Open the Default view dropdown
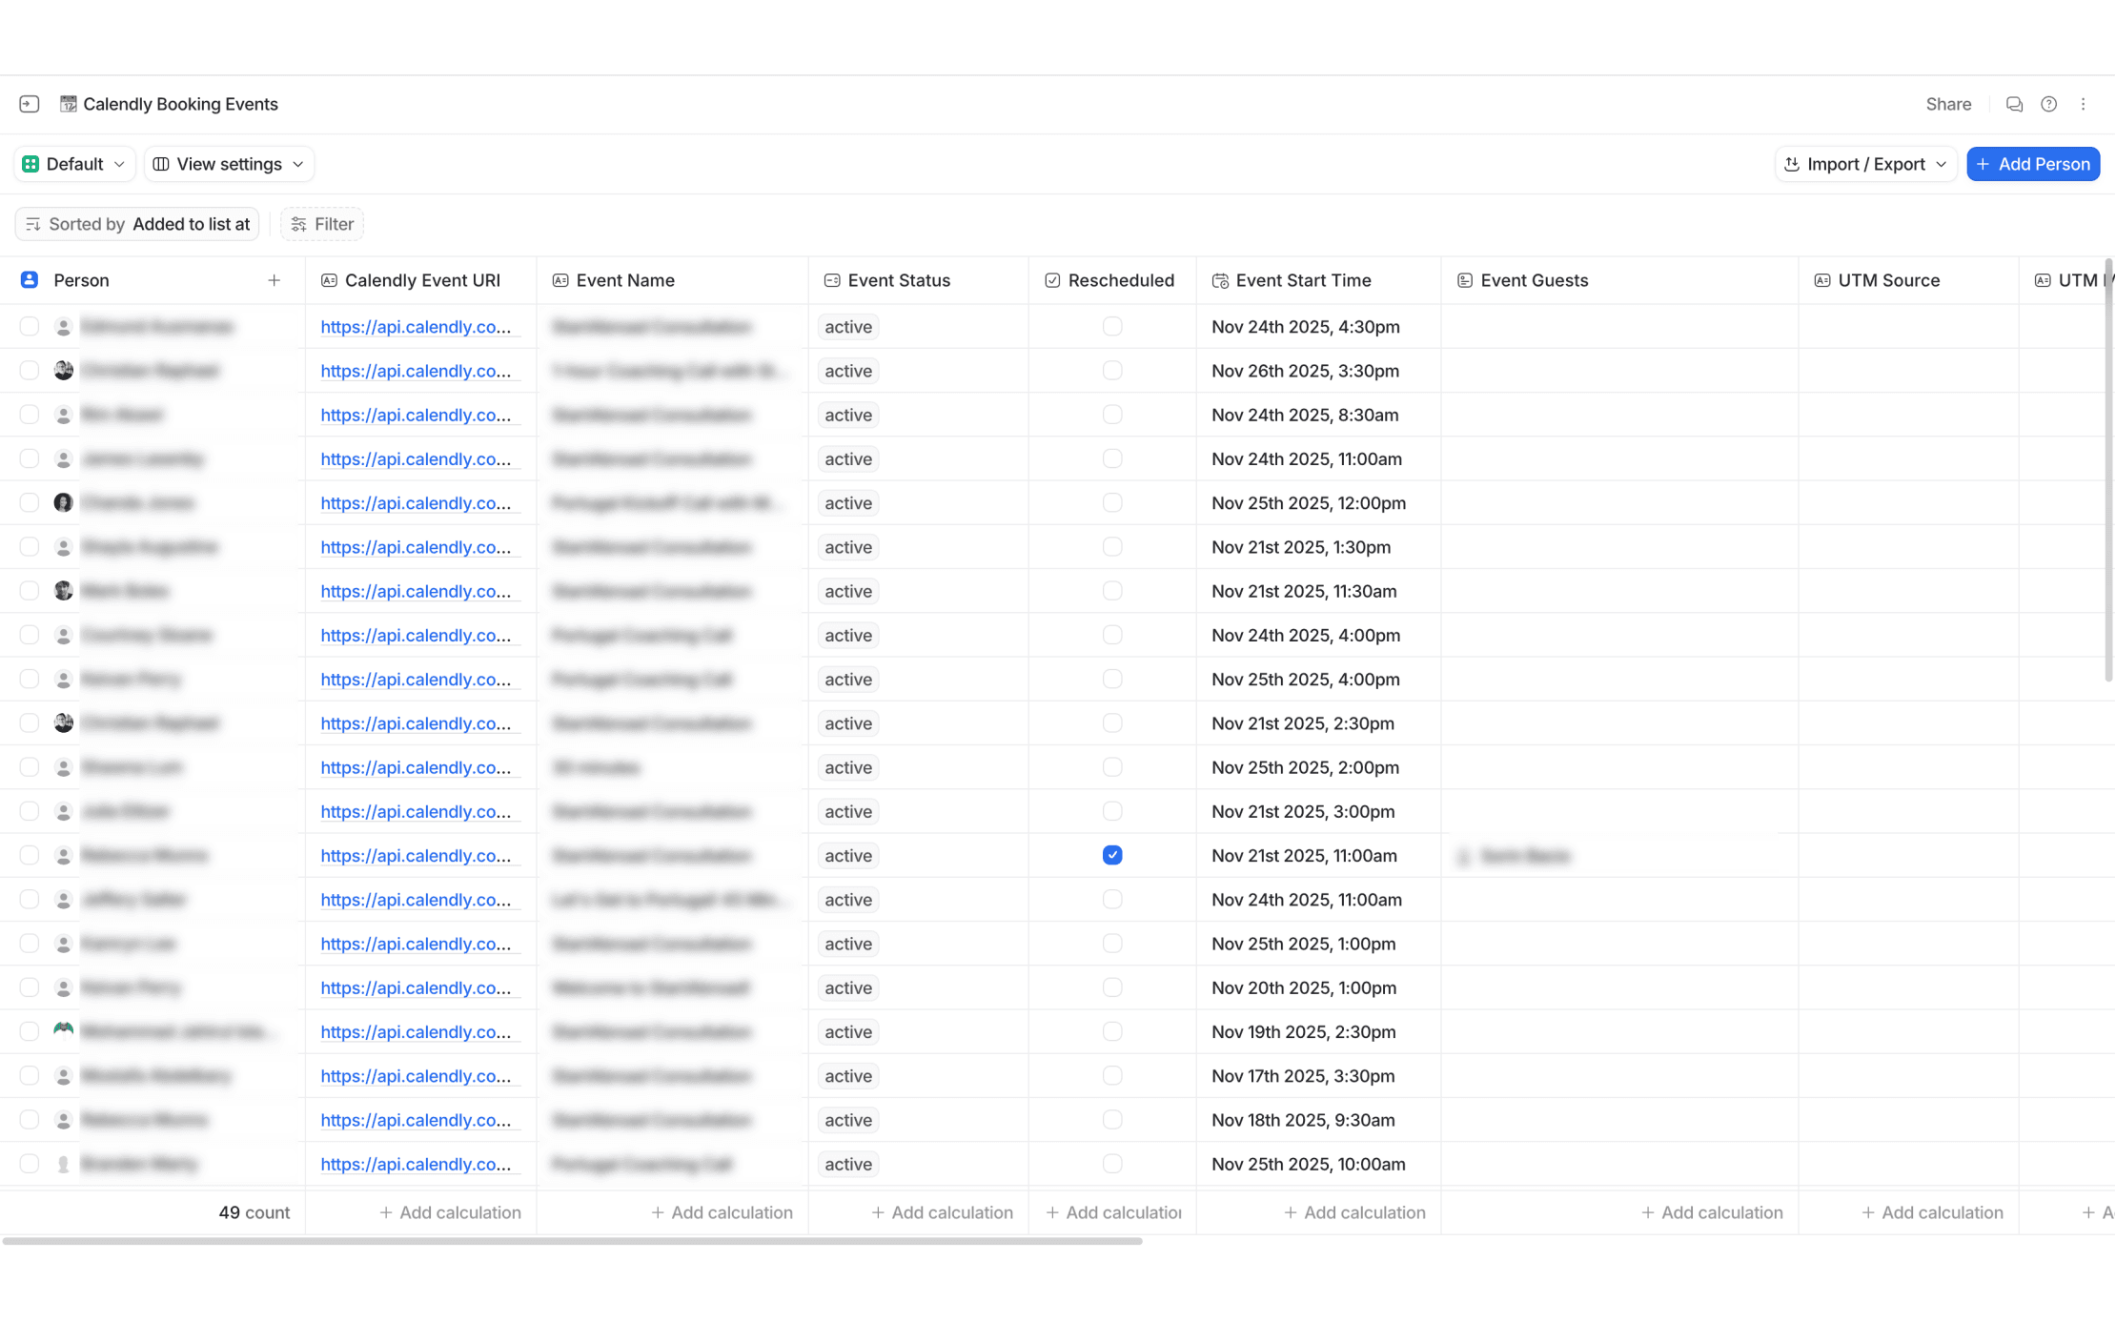The width and height of the screenshot is (2116, 1322). click(74, 164)
